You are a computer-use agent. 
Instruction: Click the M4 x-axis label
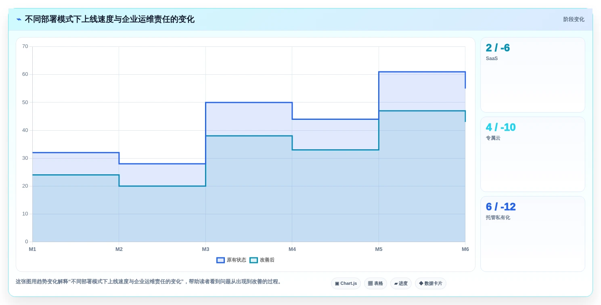292,249
